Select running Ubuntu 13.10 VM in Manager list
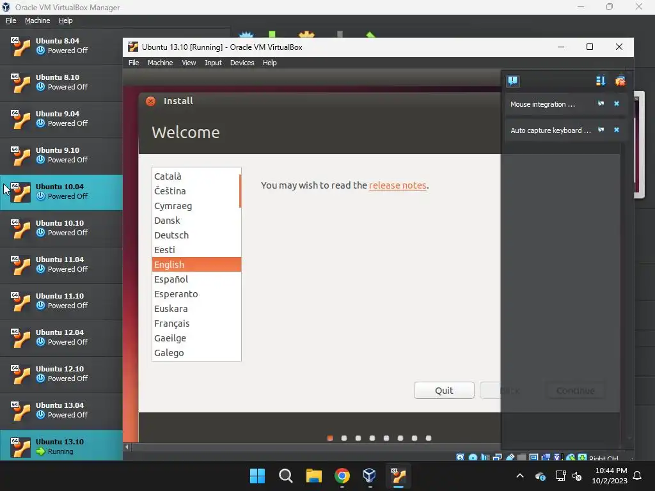Viewport: 655px width, 491px height. pyautogui.click(x=61, y=446)
